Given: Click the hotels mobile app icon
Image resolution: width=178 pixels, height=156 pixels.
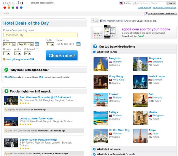Looking at the screenshot, I should 97,31.
